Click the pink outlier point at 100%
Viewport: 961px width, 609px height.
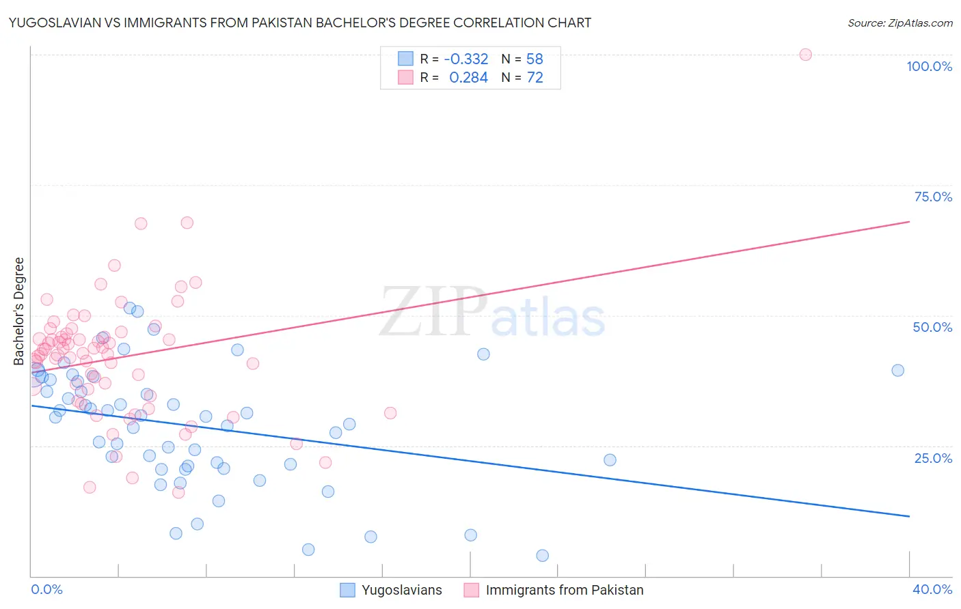pyautogui.click(x=805, y=55)
